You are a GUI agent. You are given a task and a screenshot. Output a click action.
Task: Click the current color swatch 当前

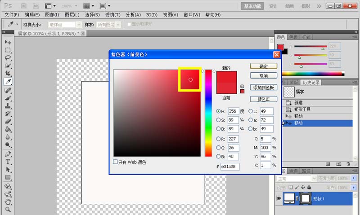point(226,88)
